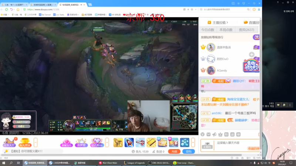Select the 贵宾(2637) tab
This screenshot has height=166, width=296.
246,30
